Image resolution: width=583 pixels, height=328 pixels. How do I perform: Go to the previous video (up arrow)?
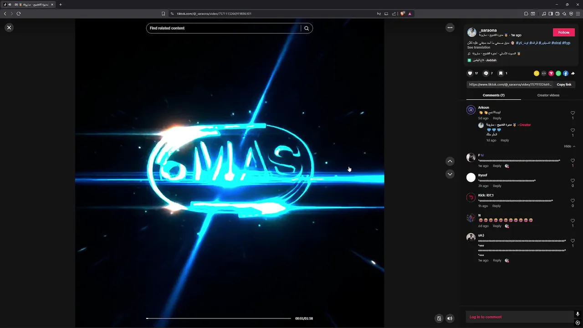coord(450,161)
